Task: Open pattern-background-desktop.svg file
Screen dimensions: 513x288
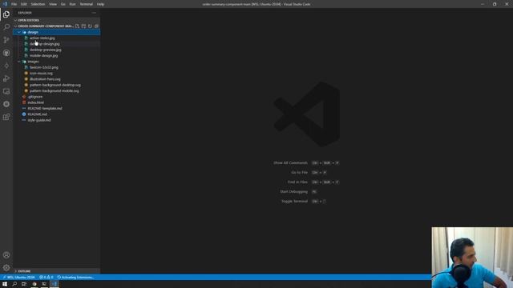Action: [x=56, y=86]
